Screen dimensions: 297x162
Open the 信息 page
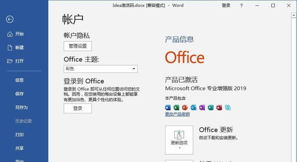coord(19,80)
